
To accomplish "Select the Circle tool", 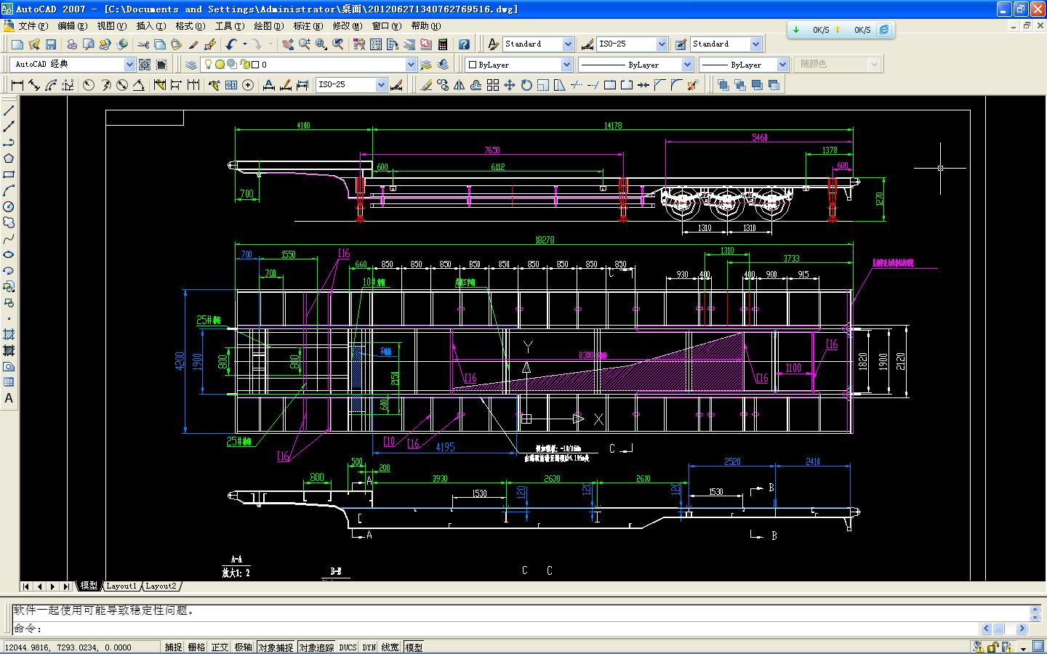I will (x=9, y=206).
